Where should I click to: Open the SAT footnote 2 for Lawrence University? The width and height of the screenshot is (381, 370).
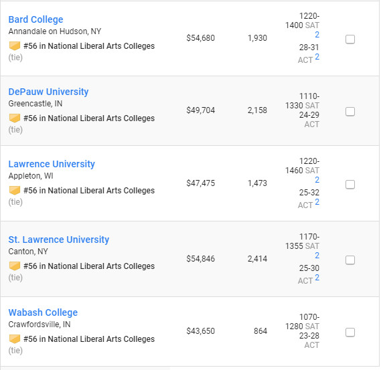pyautogui.click(x=317, y=180)
